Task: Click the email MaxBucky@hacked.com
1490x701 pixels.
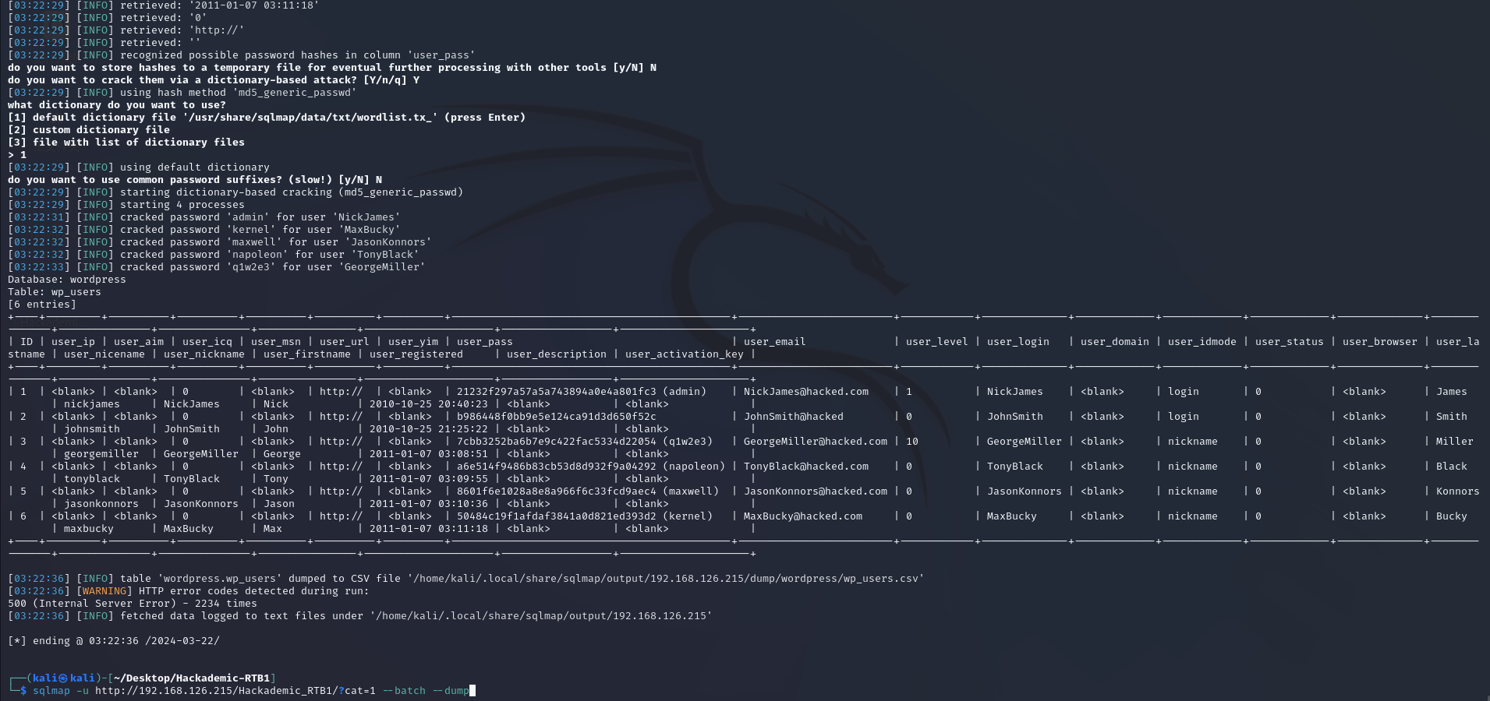Action: [802, 516]
